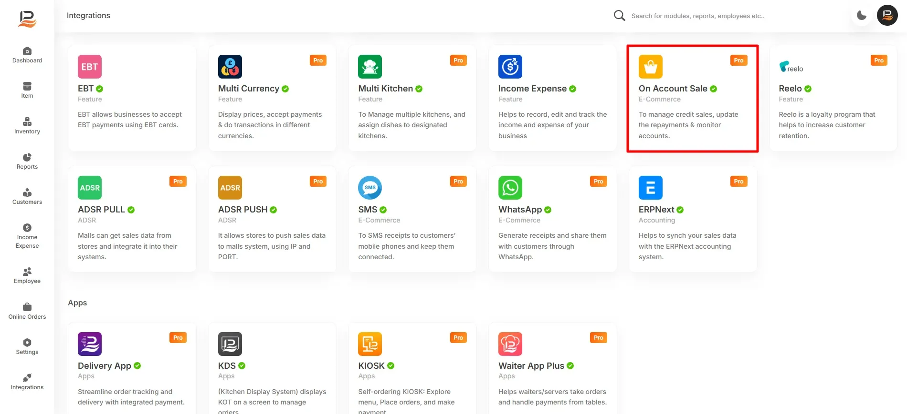
Task: Click the Pro badge on Reelo card
Action: (x=879, y=61)
